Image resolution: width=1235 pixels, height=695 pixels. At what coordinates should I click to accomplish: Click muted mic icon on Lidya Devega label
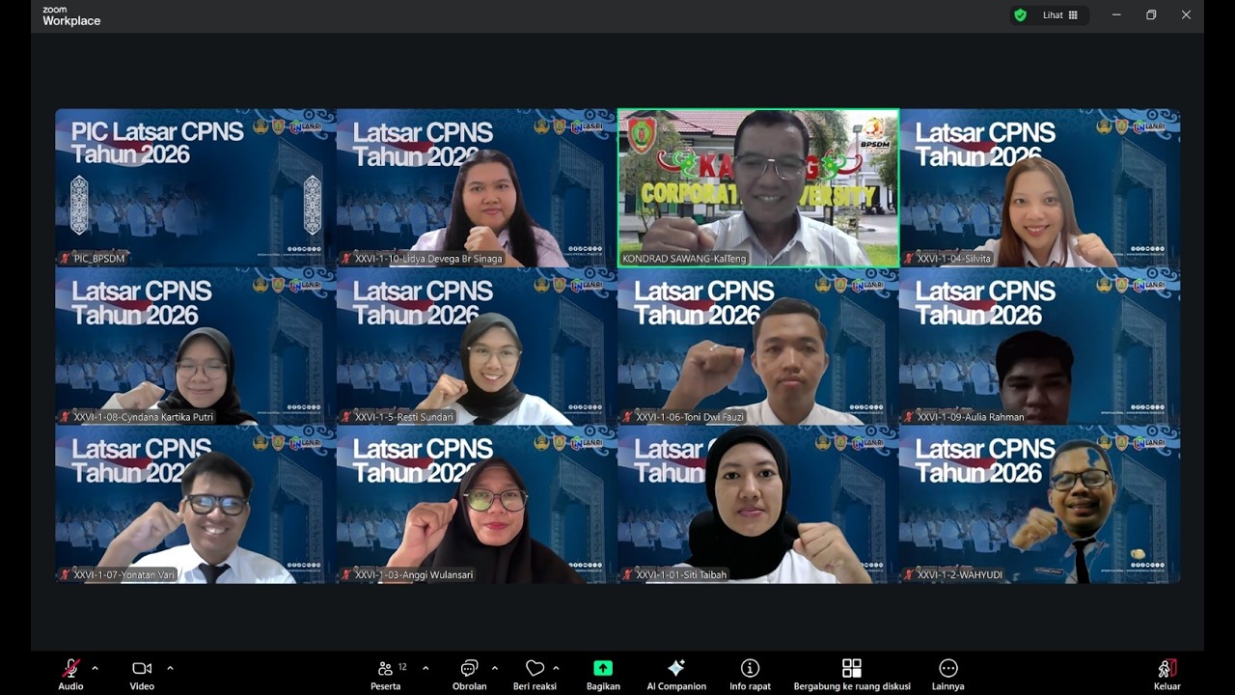pos(345,259)
